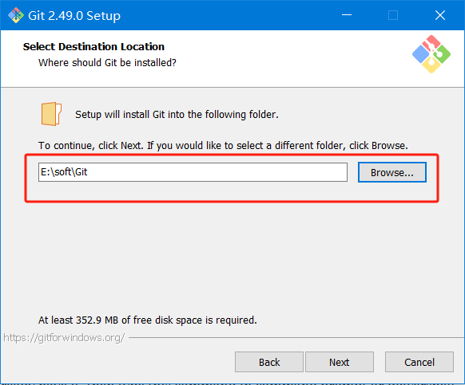This screenshot has width=465, height=385.
Task: Click the 352.9 MB disk space notice
Action: click(x=147, y=320)
